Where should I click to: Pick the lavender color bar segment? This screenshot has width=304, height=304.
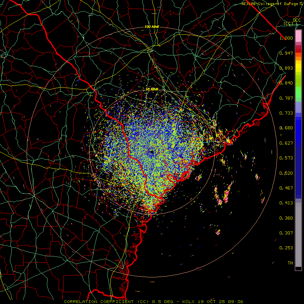click(298, 107)
